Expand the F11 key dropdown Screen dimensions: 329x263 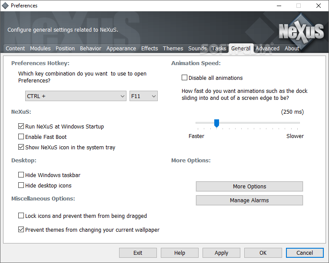tap(143, 96)
